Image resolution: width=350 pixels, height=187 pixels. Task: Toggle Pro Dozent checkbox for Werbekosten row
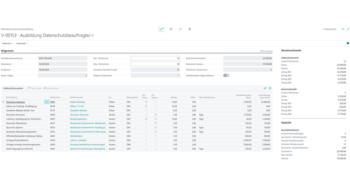pos(155,136)
